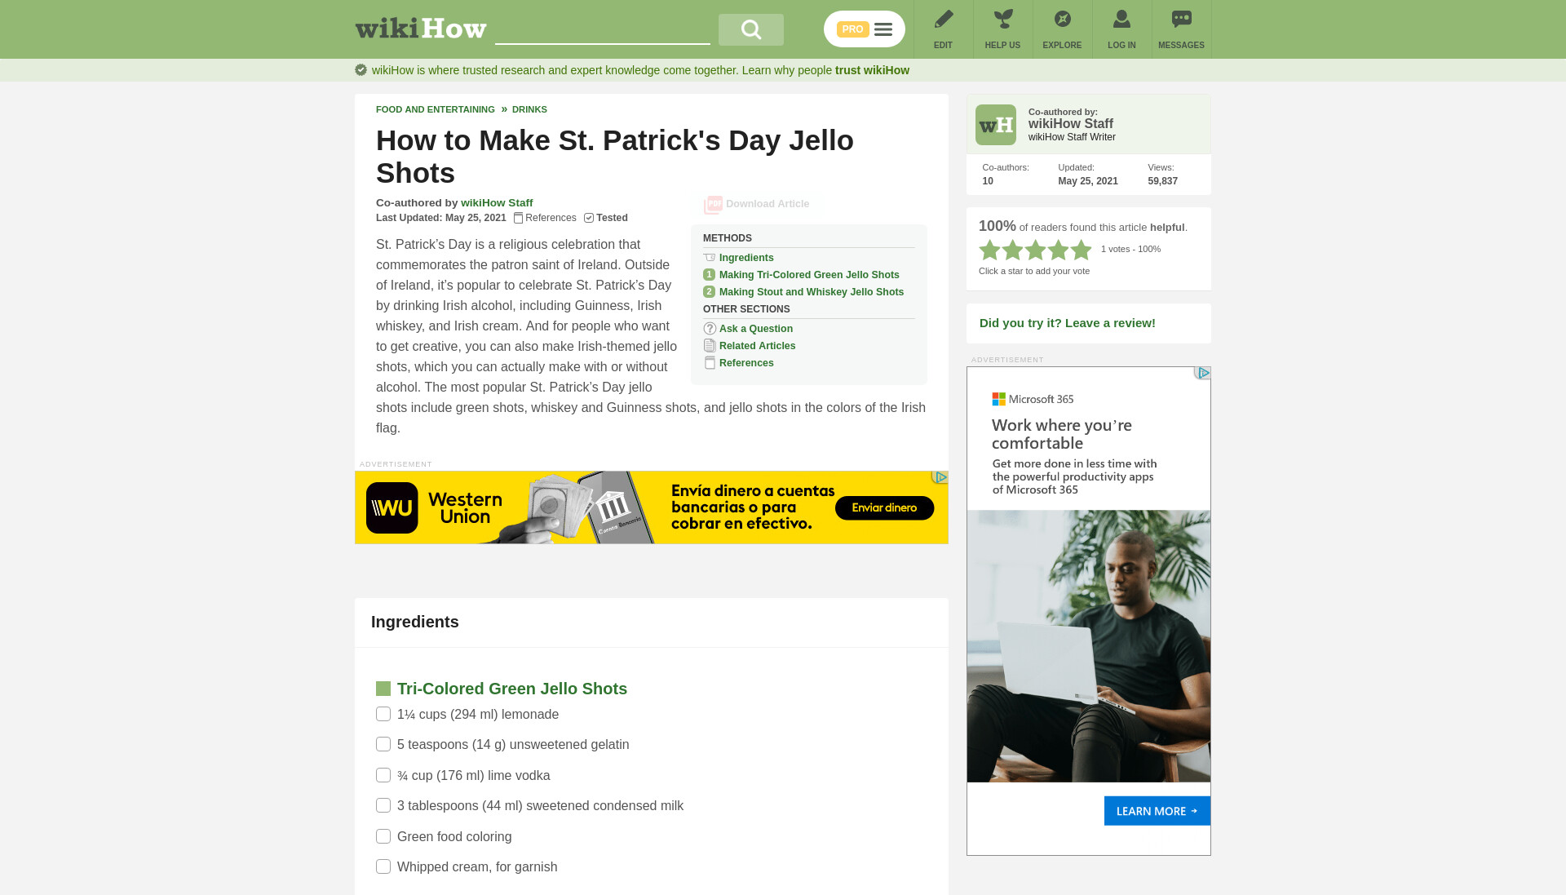Check the lemonade ingredient checkbox
This screenshot has width=1566, height=895.
click(383, 714)
